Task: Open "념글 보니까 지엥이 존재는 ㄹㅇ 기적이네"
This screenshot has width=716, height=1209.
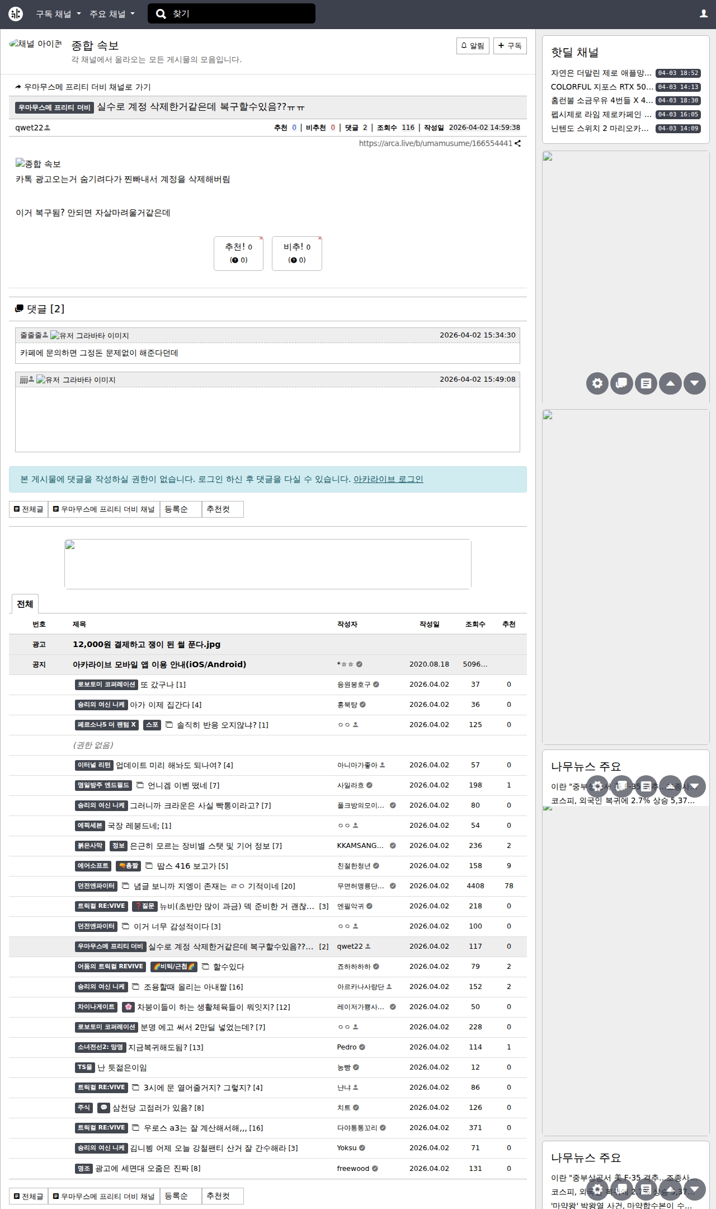Action: coord(206,886)
